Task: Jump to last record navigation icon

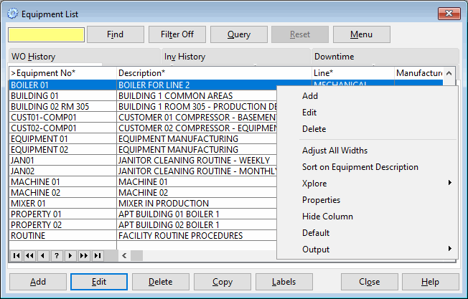Action: pyautogui.click(x=97, y=255)
